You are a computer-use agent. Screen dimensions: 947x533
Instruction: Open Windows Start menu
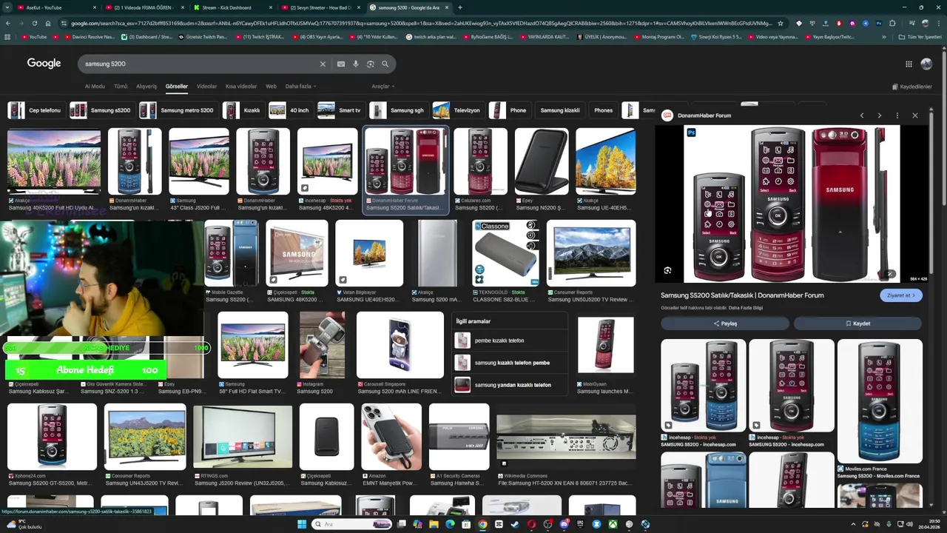click(302, 524)
